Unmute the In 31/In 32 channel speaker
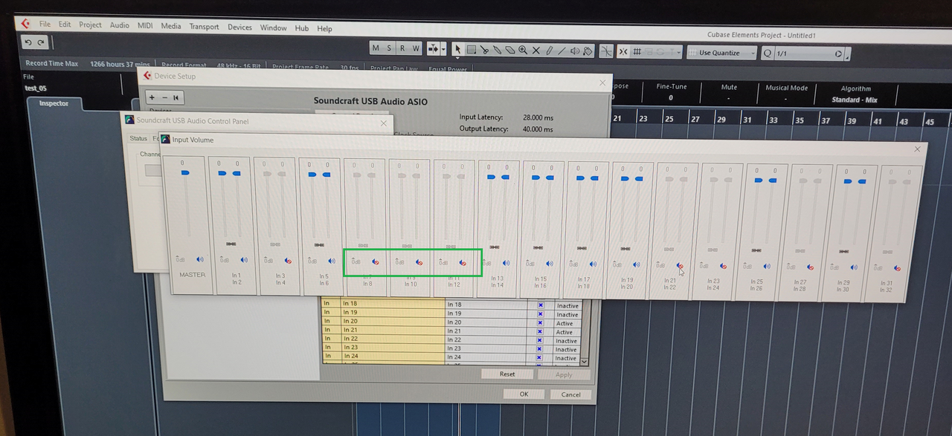 click(x=897, y=268)
